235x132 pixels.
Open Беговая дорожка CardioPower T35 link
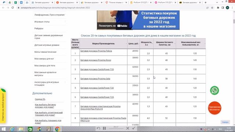click(97, 69)
